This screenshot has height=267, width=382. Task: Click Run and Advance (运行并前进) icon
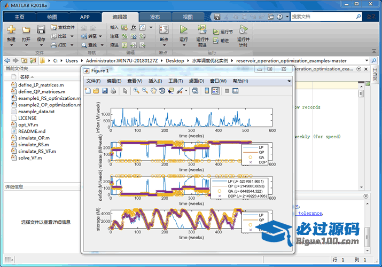[202, 29]
